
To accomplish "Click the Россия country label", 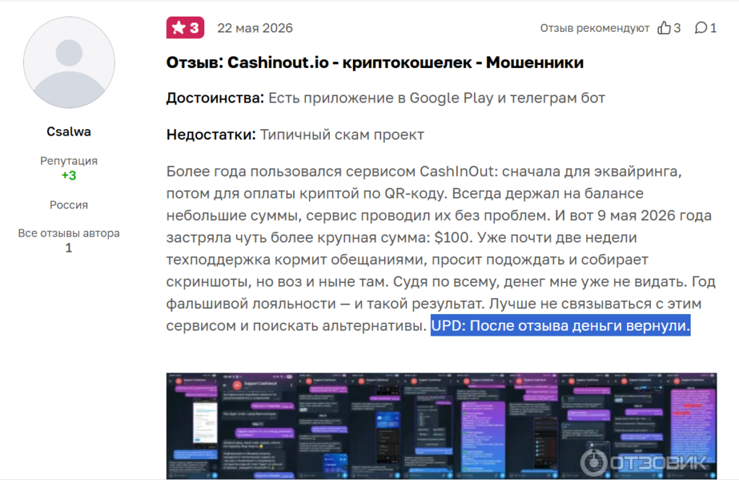I will (x=69, y=205).
